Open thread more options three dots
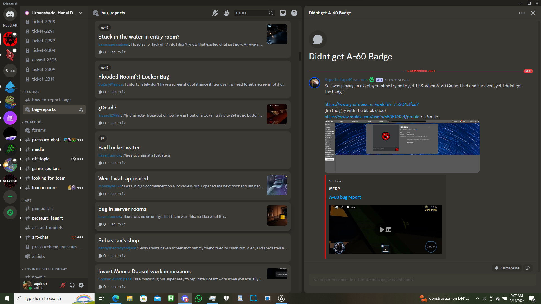The image size is (541, 304). (522, 13)
